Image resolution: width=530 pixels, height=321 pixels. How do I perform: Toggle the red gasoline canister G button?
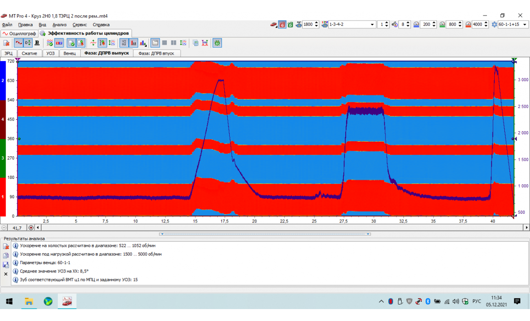(282, 24)
